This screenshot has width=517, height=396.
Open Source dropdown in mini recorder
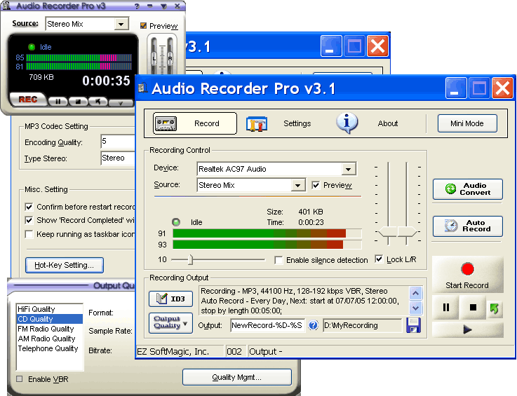point(121,24)
